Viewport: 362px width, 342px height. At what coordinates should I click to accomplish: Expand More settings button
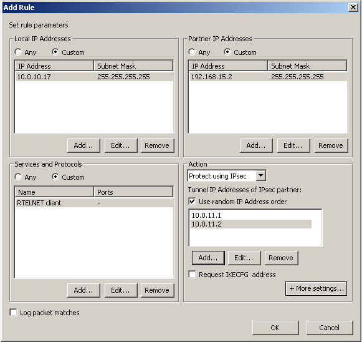pyautogui.click(x=316, y=288)
